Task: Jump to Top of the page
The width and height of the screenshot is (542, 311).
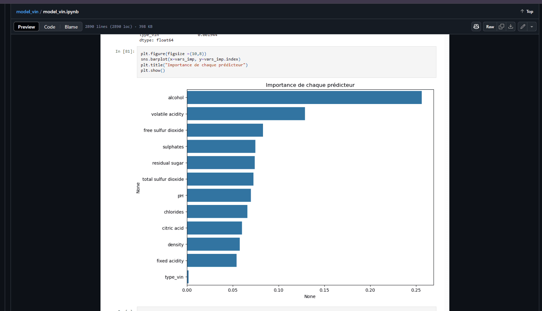Action: pos(527,12)
